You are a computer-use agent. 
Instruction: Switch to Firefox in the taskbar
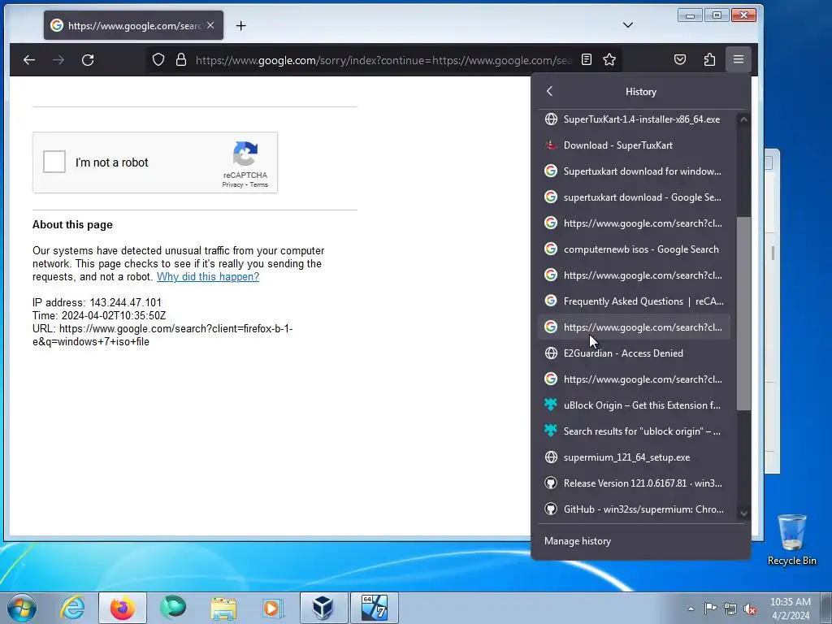point(122,608)
